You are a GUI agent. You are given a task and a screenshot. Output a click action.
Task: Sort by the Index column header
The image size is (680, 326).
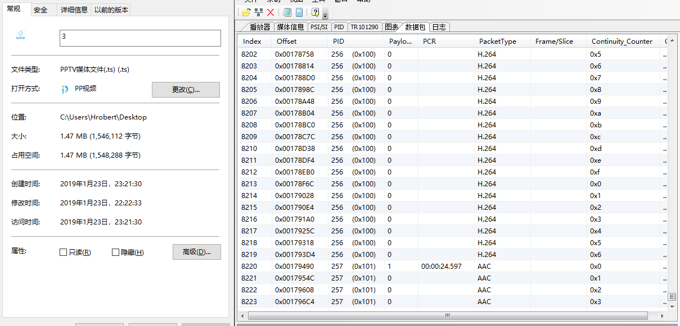[x=255, y=41]
